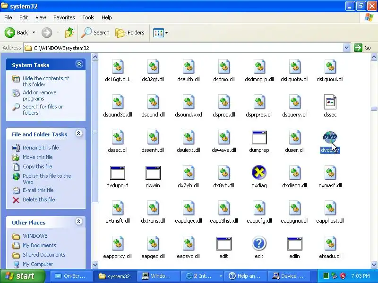Image resolution: width=378 pixels, height=283 pixels.
Task: Select the duser.dll file icon
Action: click(x=294, y=137)
